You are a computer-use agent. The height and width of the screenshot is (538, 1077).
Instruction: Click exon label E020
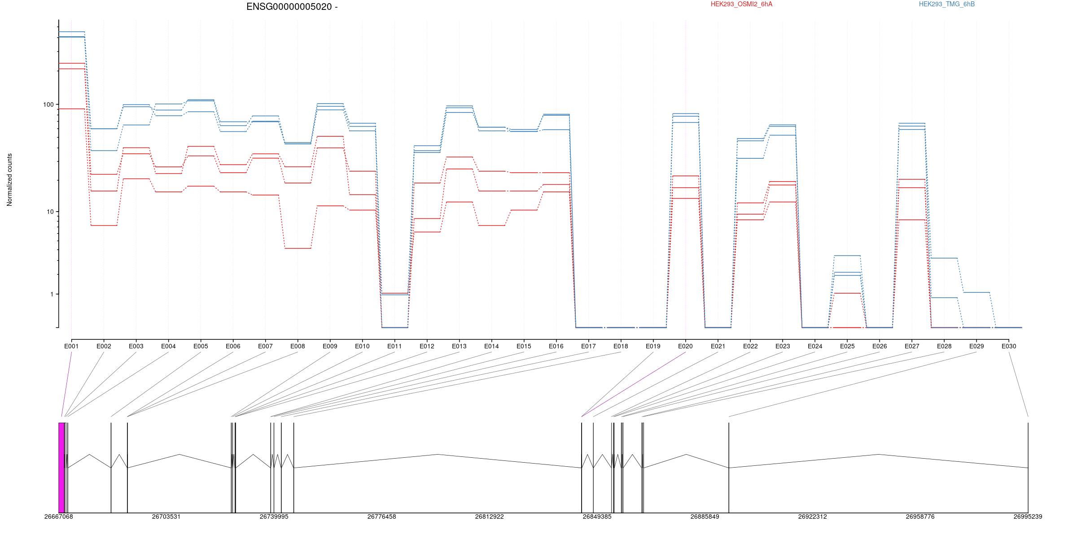tap(685, 346)
